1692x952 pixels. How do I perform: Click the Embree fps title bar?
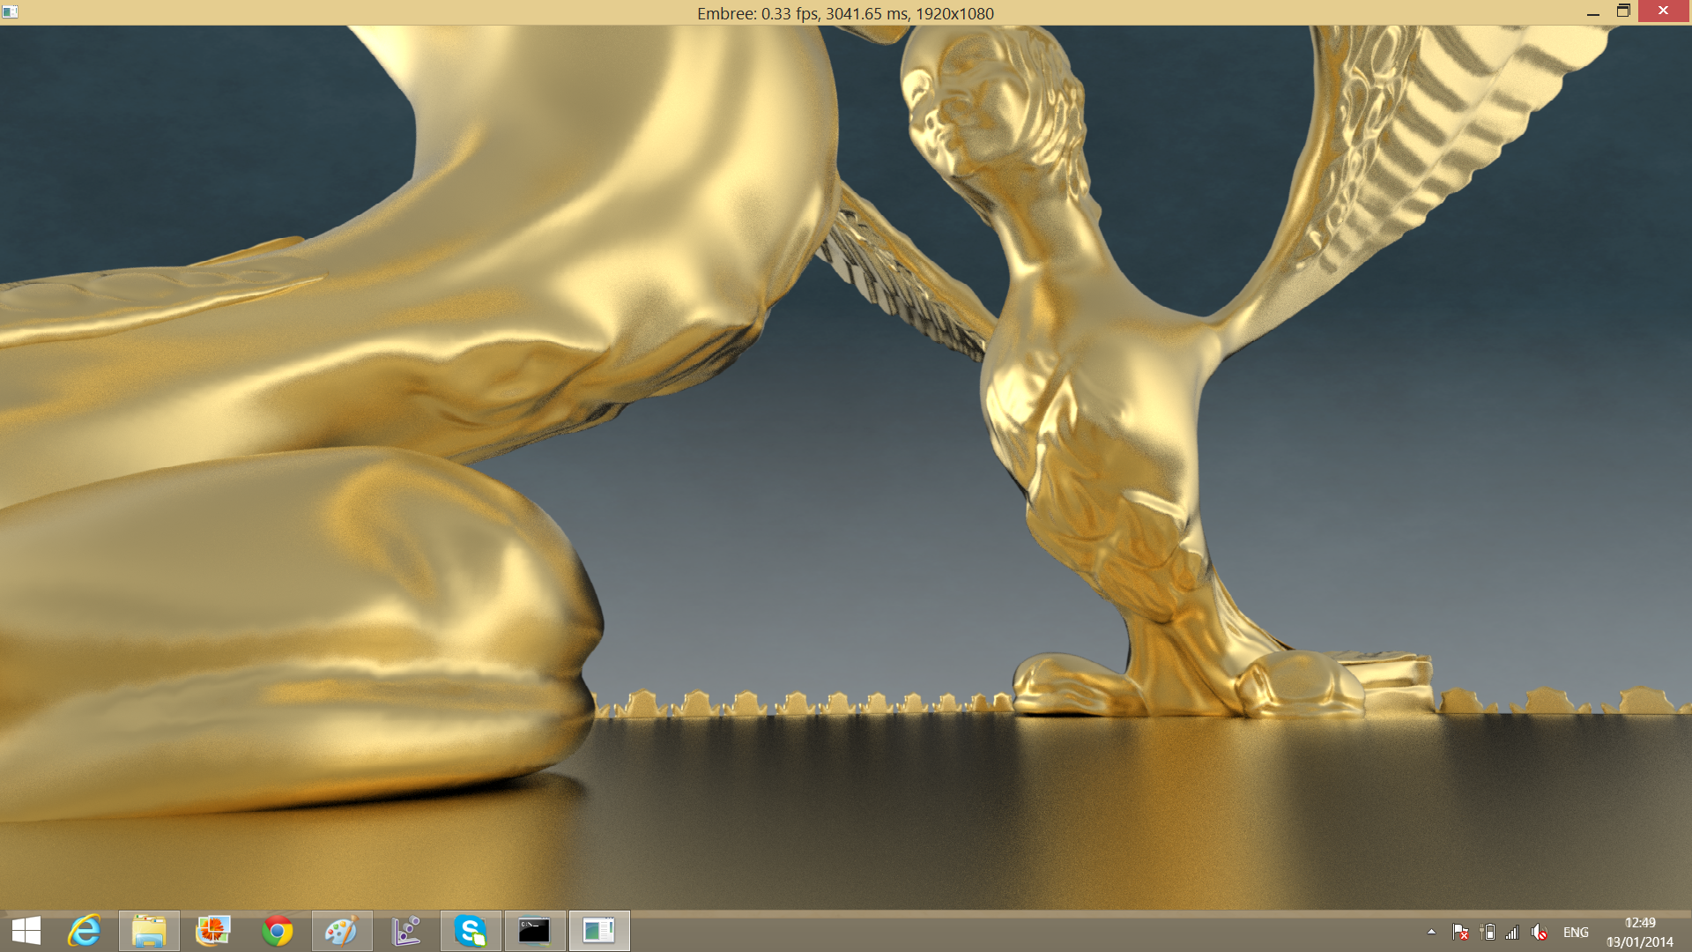tap(844, 13)
